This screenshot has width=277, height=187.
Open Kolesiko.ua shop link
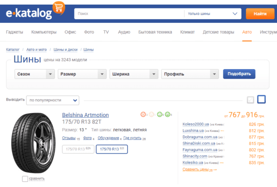[193, 163]
